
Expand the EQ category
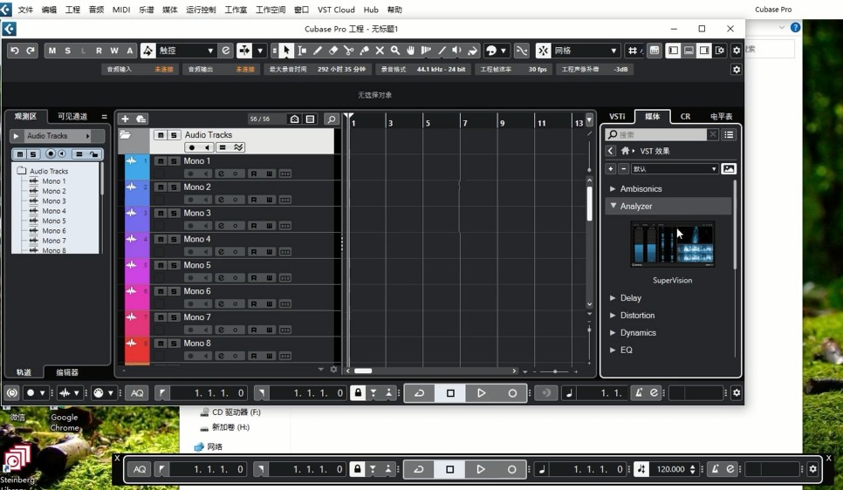[x=613, y=350]
